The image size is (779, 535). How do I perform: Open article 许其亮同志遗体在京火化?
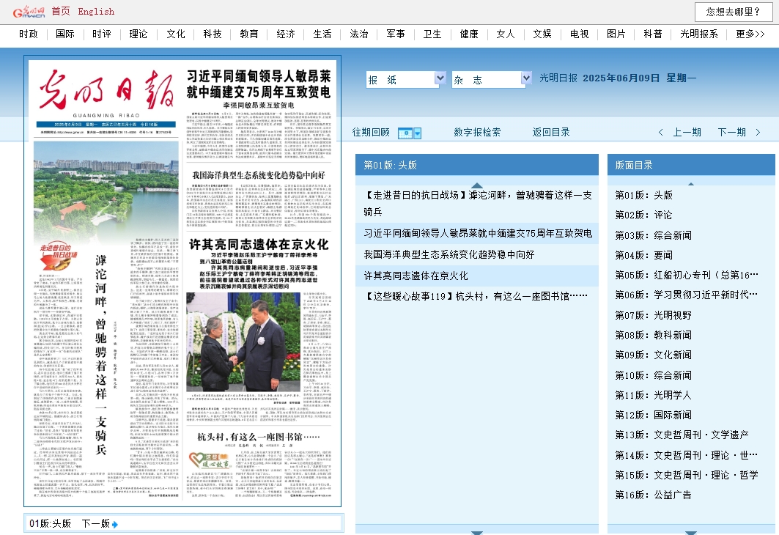pyautogui.click(x=416, y=276)
